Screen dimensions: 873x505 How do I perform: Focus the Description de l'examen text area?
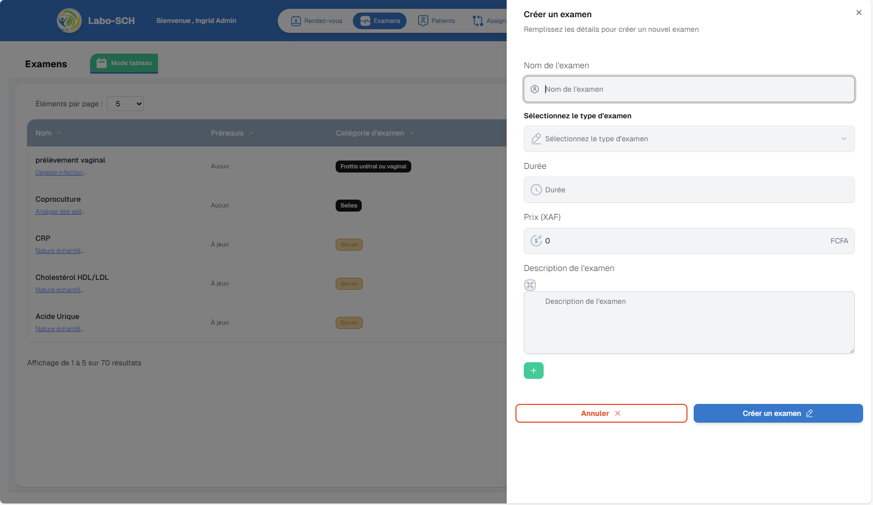[688, 323]
